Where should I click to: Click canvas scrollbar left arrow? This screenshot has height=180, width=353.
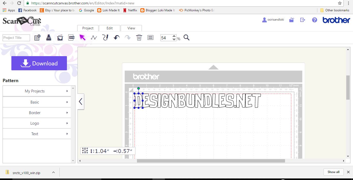(x=80, y=161)
